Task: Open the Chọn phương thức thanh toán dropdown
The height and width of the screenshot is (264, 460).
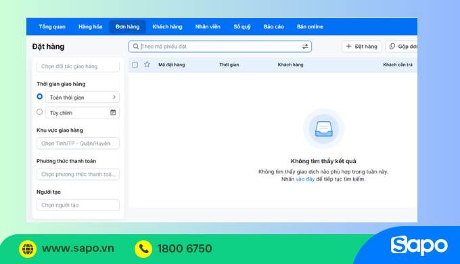Action: pos(78,174)
